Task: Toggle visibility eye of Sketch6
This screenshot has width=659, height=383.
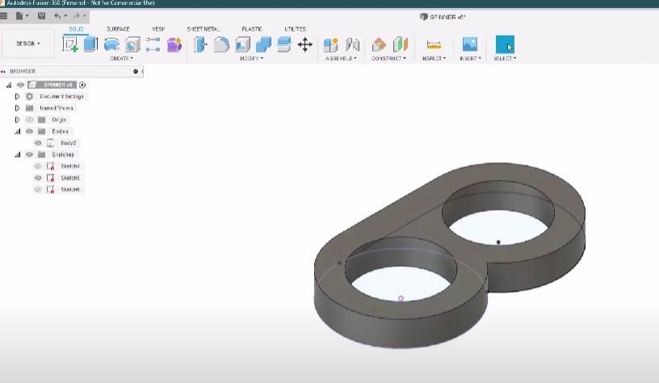Action: pos(38,189)
